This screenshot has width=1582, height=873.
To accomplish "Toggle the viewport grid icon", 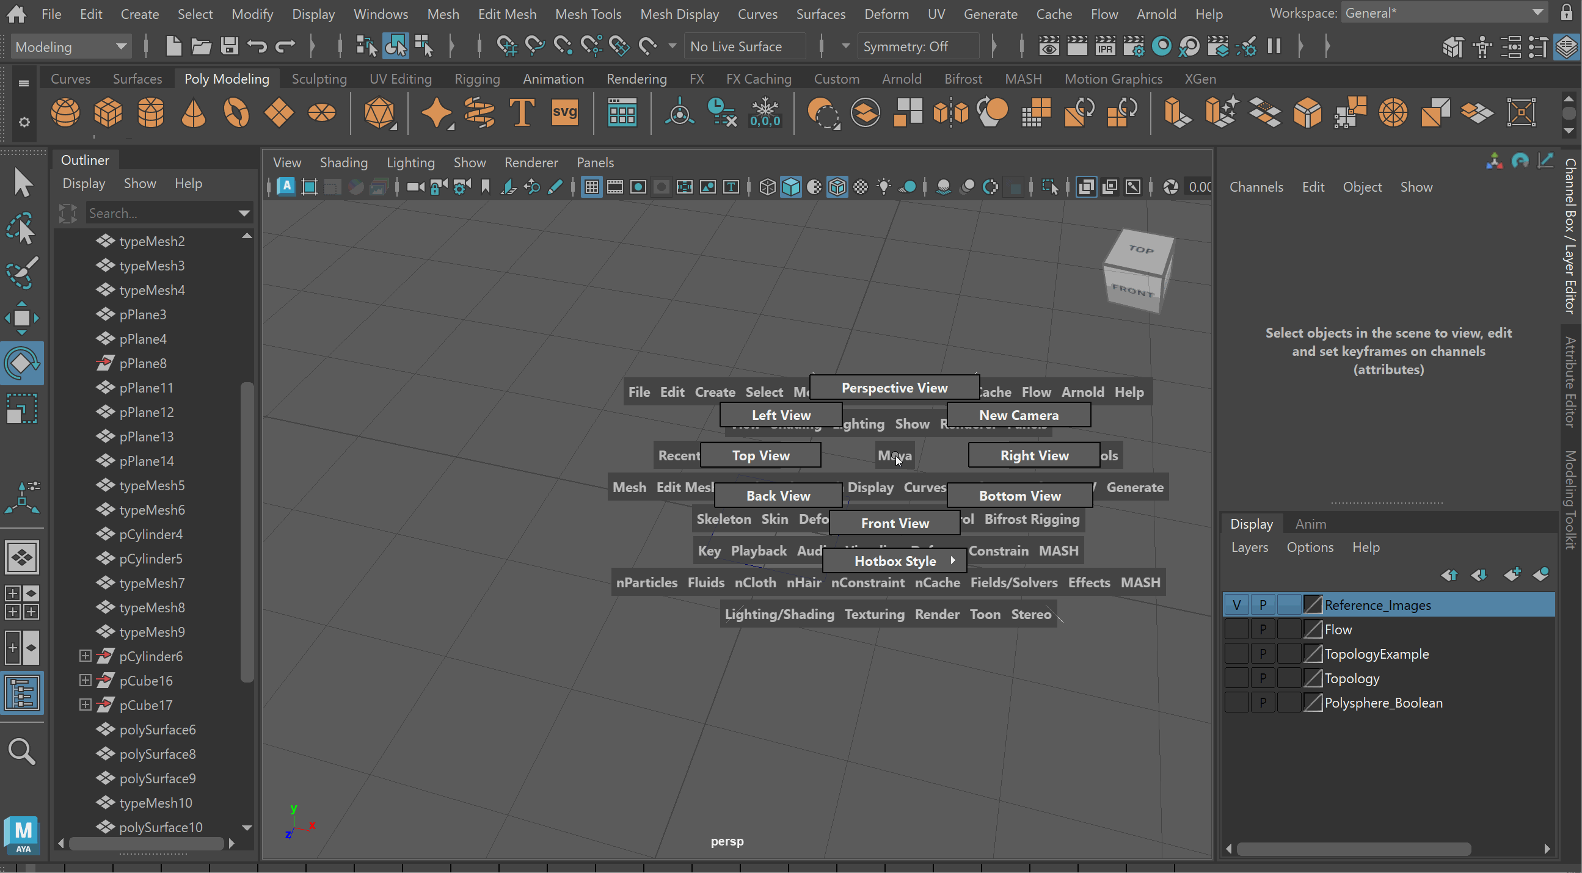I will [591, 187].
